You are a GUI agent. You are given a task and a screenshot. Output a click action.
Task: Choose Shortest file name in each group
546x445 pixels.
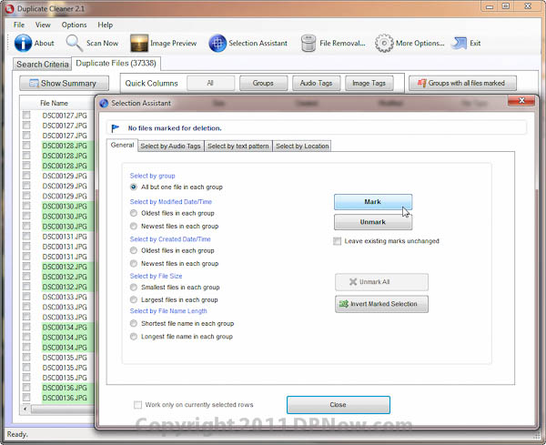point(134,323)
